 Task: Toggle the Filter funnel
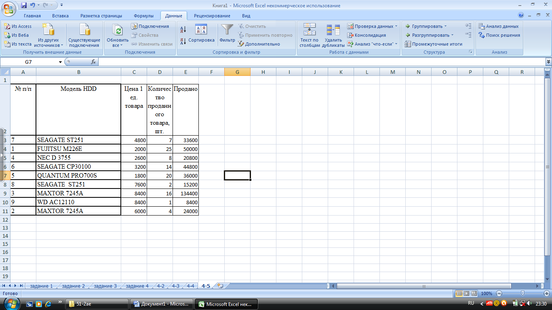coord(227,34)
